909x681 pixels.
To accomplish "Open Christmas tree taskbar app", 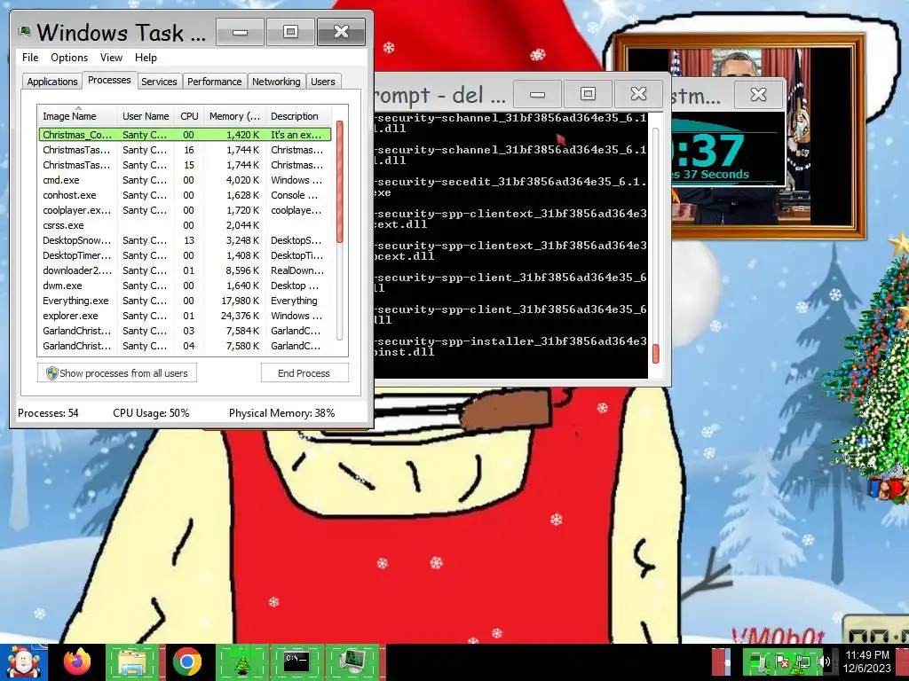I will [241, 661].
